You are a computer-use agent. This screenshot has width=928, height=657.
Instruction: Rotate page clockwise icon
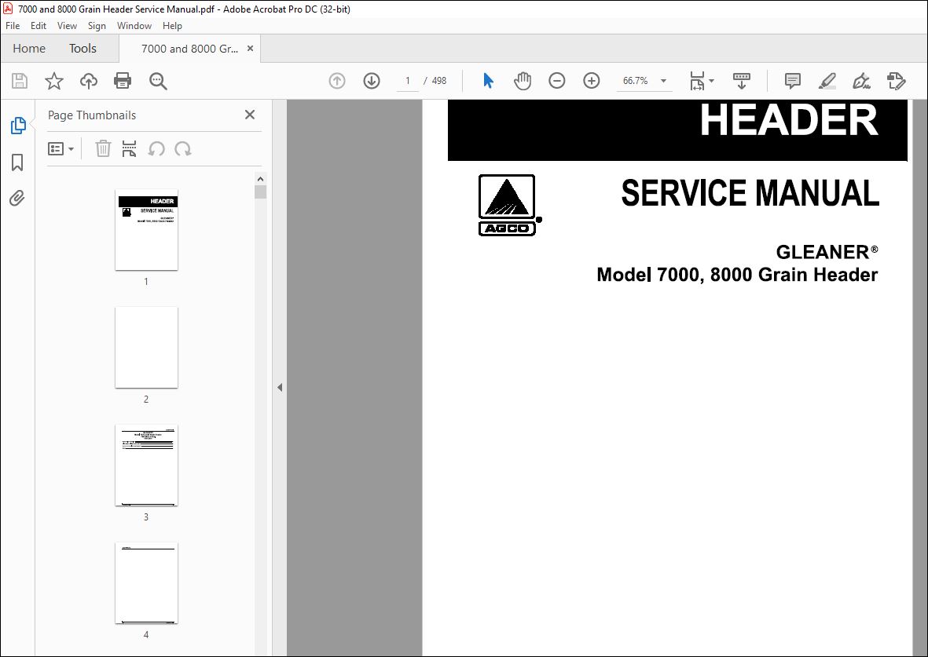[x=183, y=148]
